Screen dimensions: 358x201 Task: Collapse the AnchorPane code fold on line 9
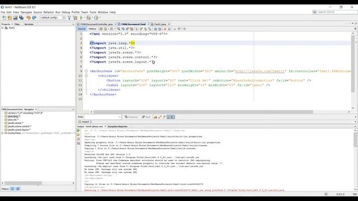coord(86,71)
